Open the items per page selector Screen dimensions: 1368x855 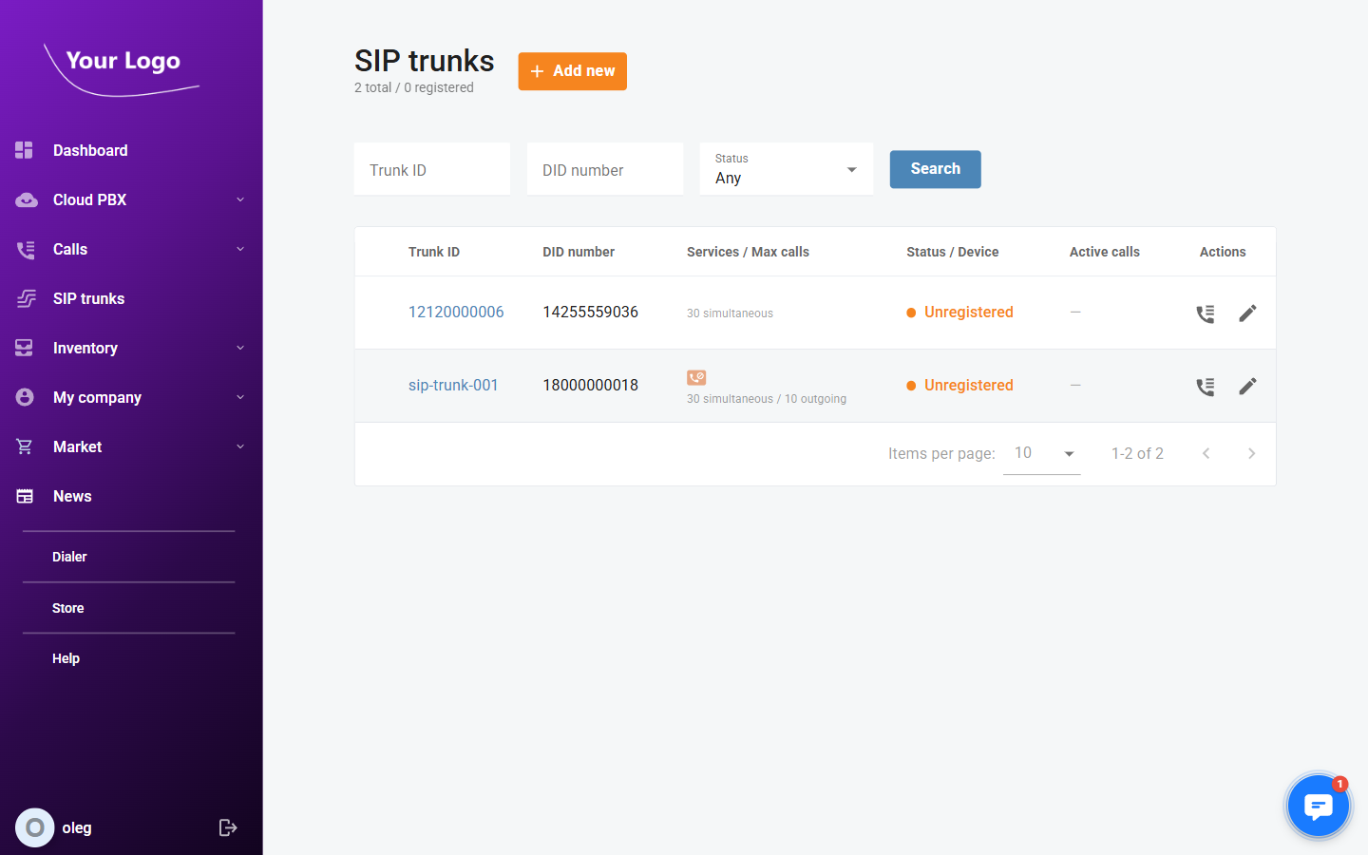click(1041, 453)
